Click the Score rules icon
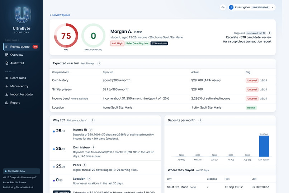Image resolution: width=289 pixels, height=193 pixels. pos(7,78)
